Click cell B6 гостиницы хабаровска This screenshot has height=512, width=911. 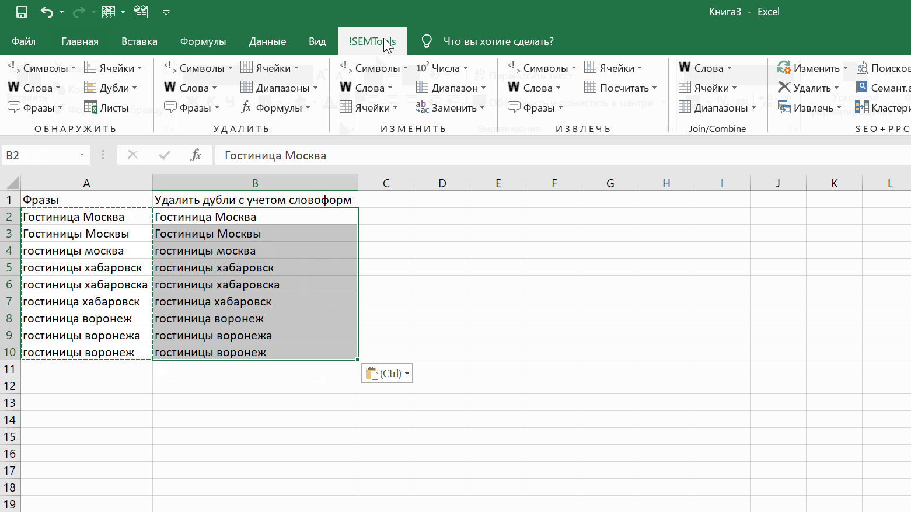(x=255, y=284)
